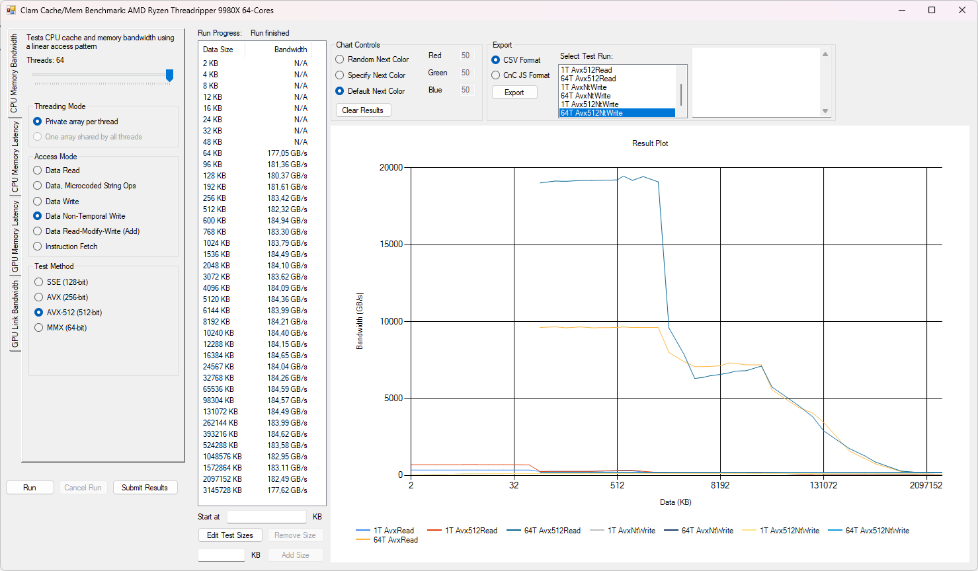978x571 pixels.
Task: Open the GPU Link Bandwidth tab
Action: click(15, 314)
